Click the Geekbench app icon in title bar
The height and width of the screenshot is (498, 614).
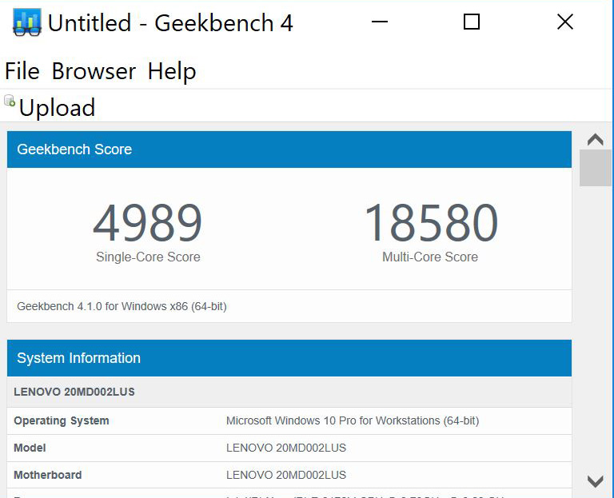(27, 22)
